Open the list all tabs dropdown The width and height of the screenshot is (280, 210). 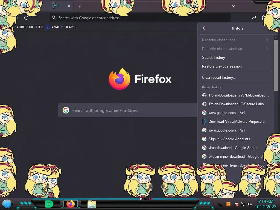[x=234, y=6]
